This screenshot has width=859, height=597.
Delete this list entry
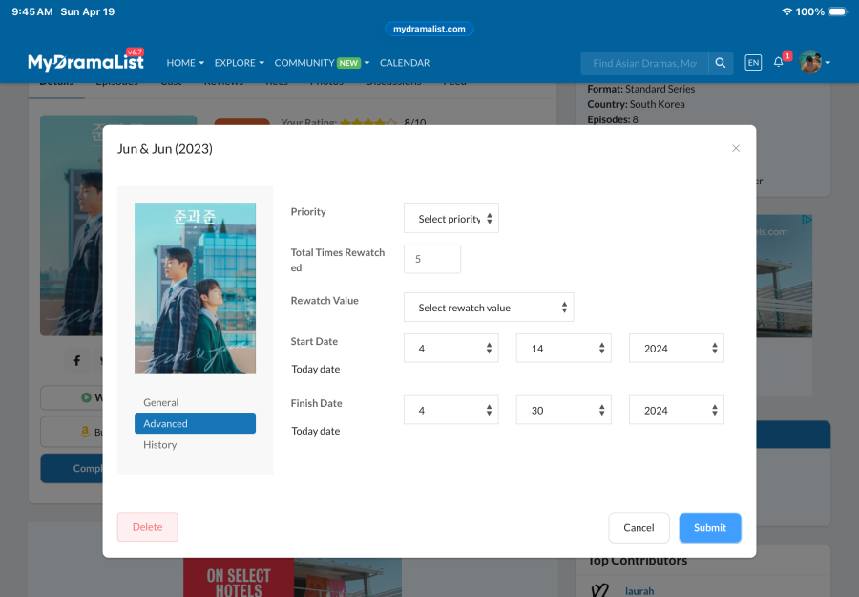click(147, 527)
